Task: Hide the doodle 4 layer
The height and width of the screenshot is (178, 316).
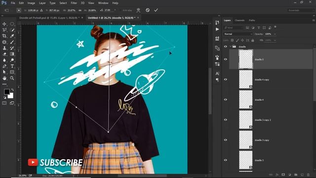Action: (x=225, y=100)
